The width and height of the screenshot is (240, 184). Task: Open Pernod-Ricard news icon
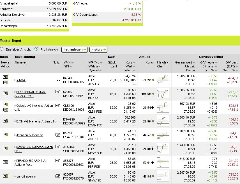pyautogui.click(x=5, y=162)
